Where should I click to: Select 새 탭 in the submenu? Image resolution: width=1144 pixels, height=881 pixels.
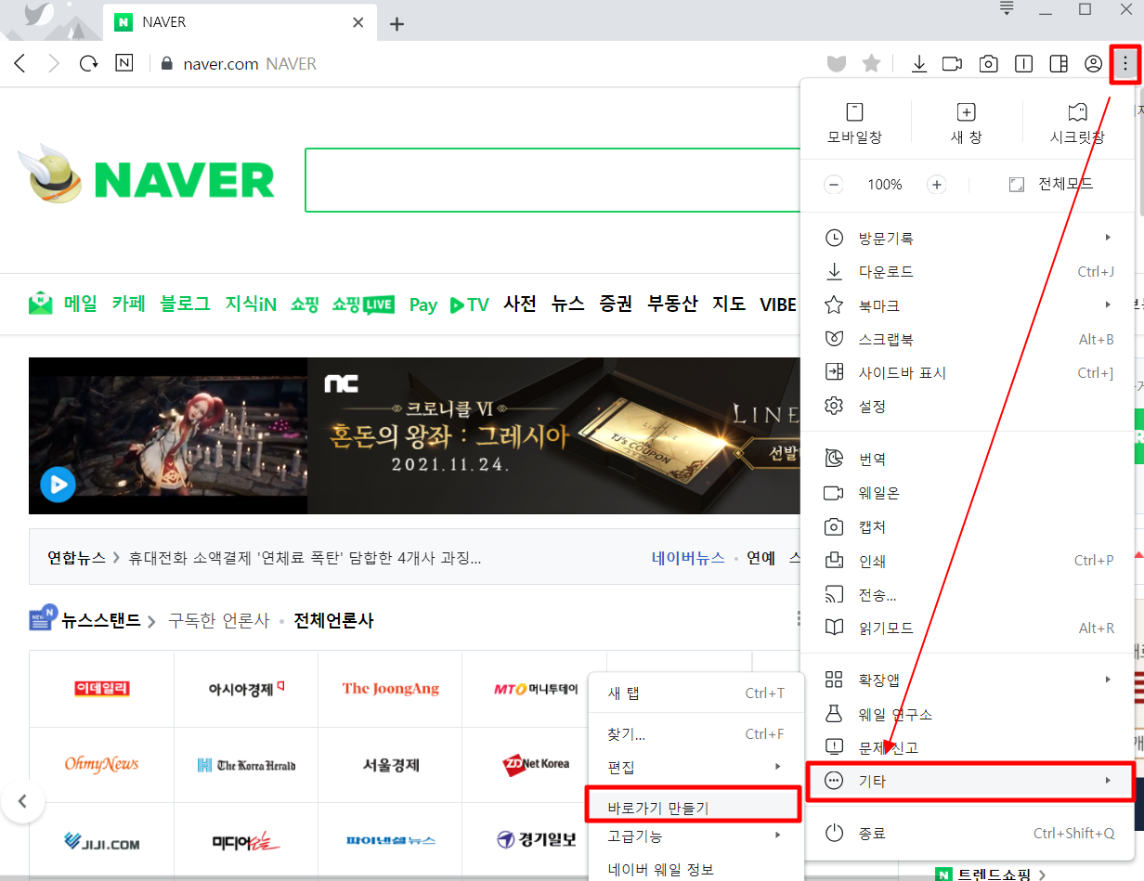pyautogui.click(x=695, y=693)
